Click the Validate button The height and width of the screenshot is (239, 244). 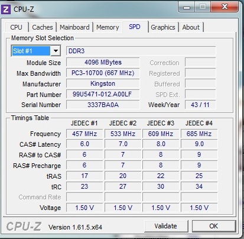point(165,226)
